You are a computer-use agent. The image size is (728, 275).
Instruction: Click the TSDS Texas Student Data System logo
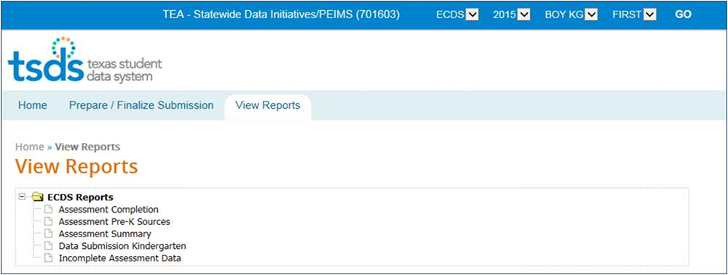tap(85, 60)
